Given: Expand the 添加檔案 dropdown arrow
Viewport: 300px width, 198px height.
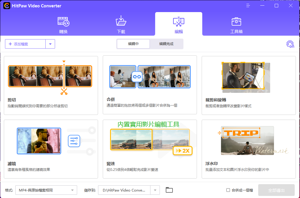Looking at the screenshot, I should point(50,44).
